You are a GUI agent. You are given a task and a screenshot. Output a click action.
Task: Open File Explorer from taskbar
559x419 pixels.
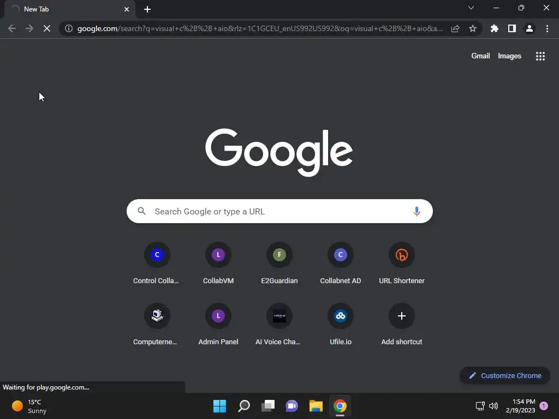pos(316,406)
